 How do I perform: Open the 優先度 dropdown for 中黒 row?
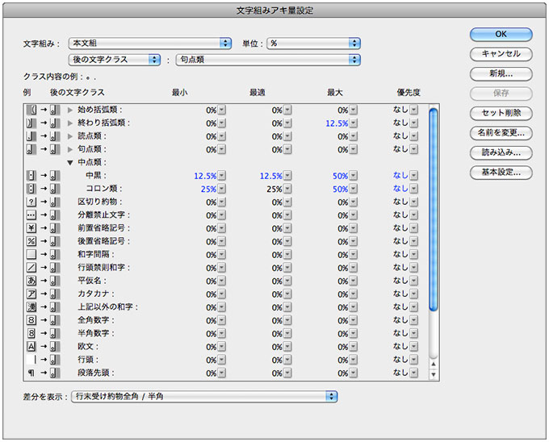tap(413, 175)
